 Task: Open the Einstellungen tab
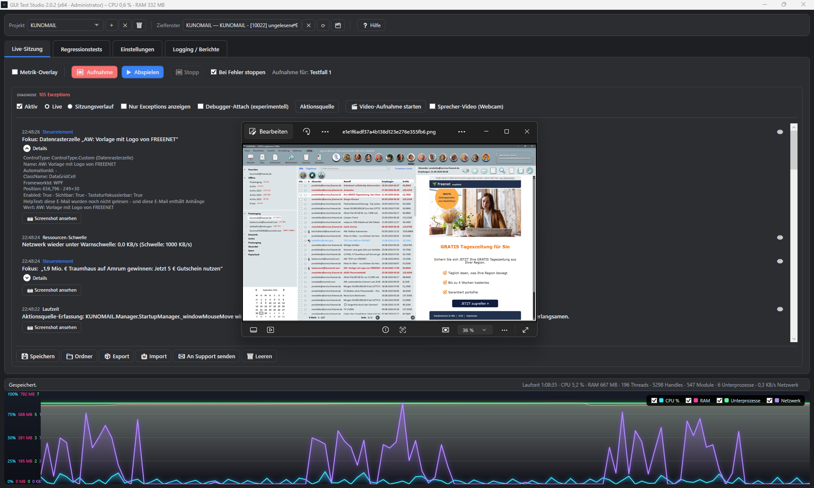click(x=137, y=49)
